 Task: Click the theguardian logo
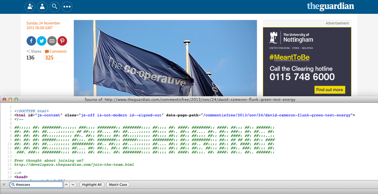click(330, 6)
